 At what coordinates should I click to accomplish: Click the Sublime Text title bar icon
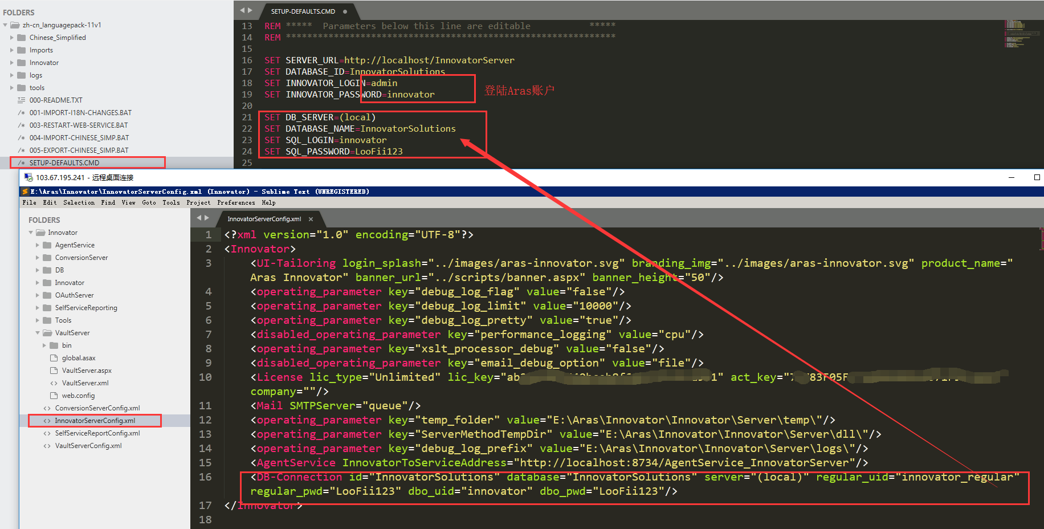[25, 192]
